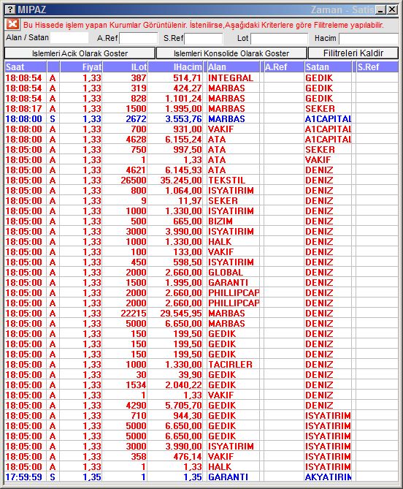Click the Hacim filter input
The width and height of the screenshot is (403, 489).
click(x=369, y=38)
